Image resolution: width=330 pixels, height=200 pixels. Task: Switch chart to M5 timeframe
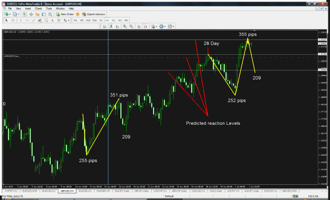[x=82, y=21]
